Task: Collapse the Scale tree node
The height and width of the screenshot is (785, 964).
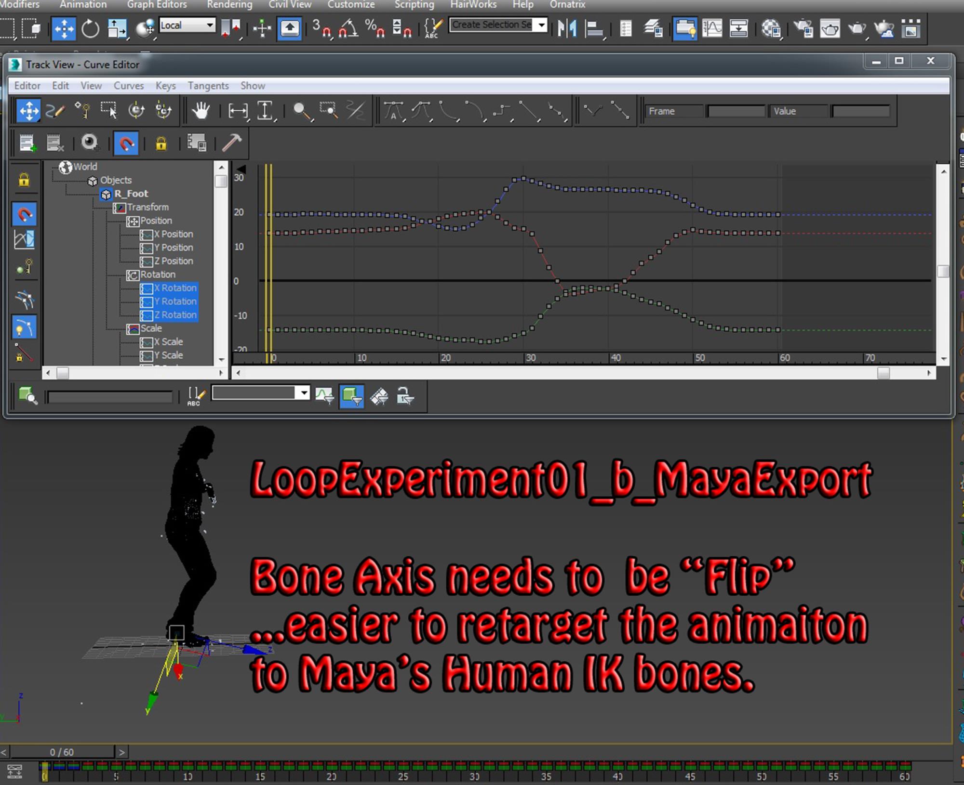Action: coord(133,328)
